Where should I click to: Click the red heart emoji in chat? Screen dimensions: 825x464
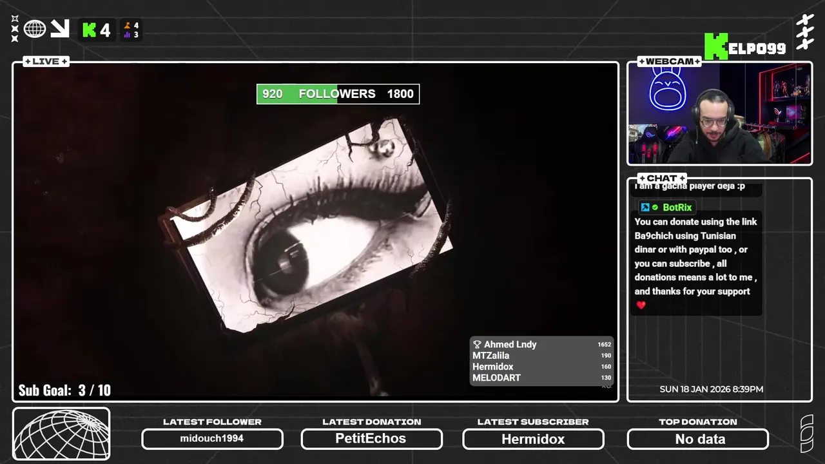click(641, 305)
